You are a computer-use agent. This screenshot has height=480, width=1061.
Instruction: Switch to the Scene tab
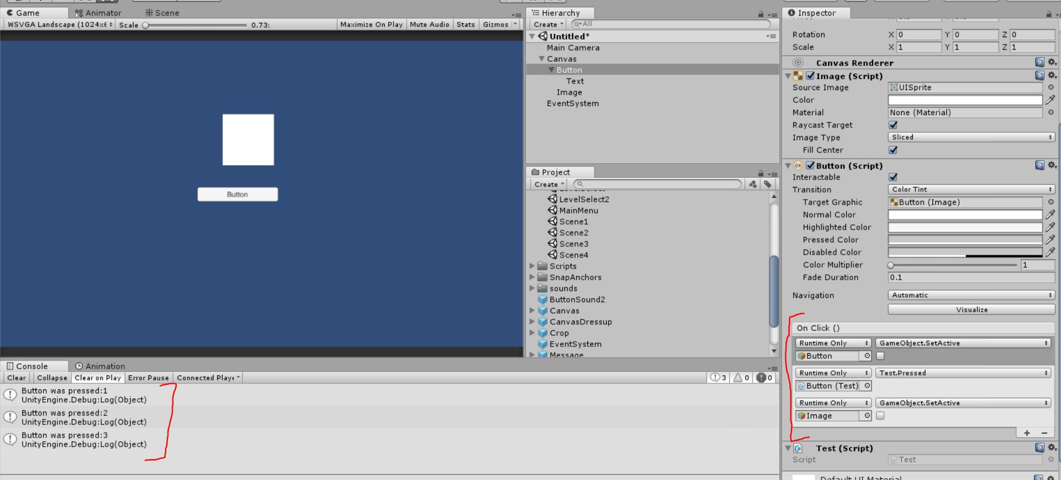point(162,13)
